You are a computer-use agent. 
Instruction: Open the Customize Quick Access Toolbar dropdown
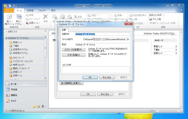pyautogui.click(x=18, y=6)
